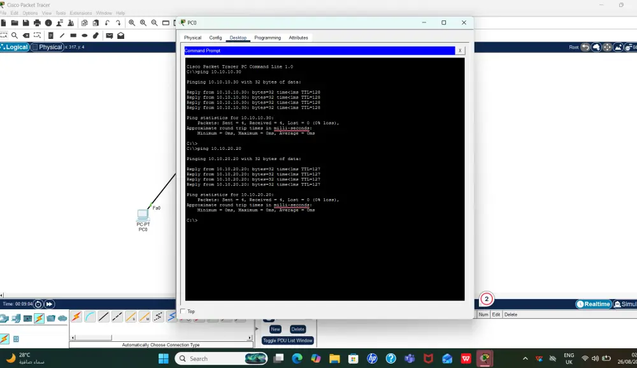Select the Automatic connection lightning cable
Screen dimensions: 637x368
point(76,317)
